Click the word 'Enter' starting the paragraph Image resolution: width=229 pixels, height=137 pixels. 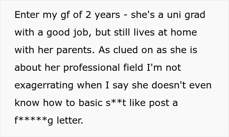tap(27, 15)
